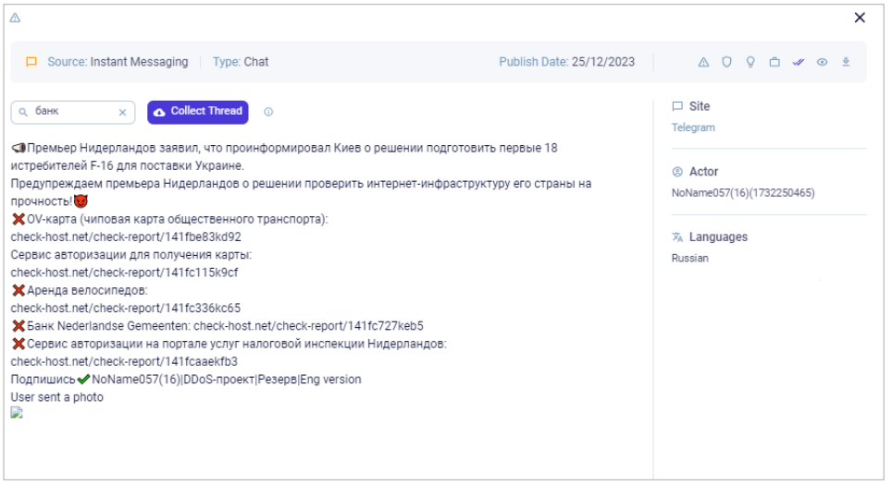Open check-report link 141fc336kc65

126,309
